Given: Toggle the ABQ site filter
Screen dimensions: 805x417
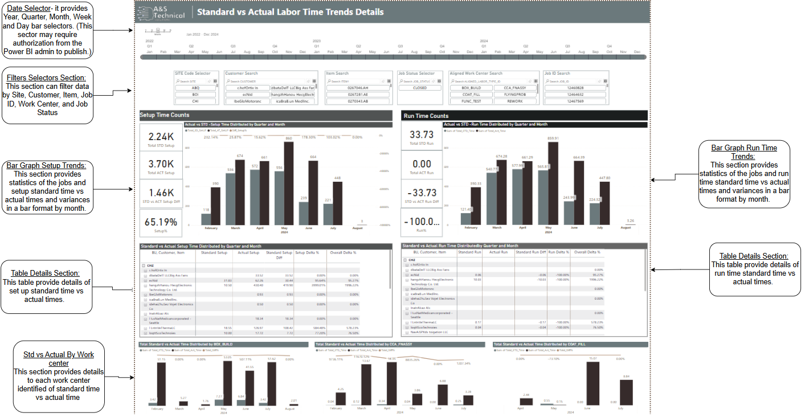Looking at the screenshot, I should coord(195,88).
